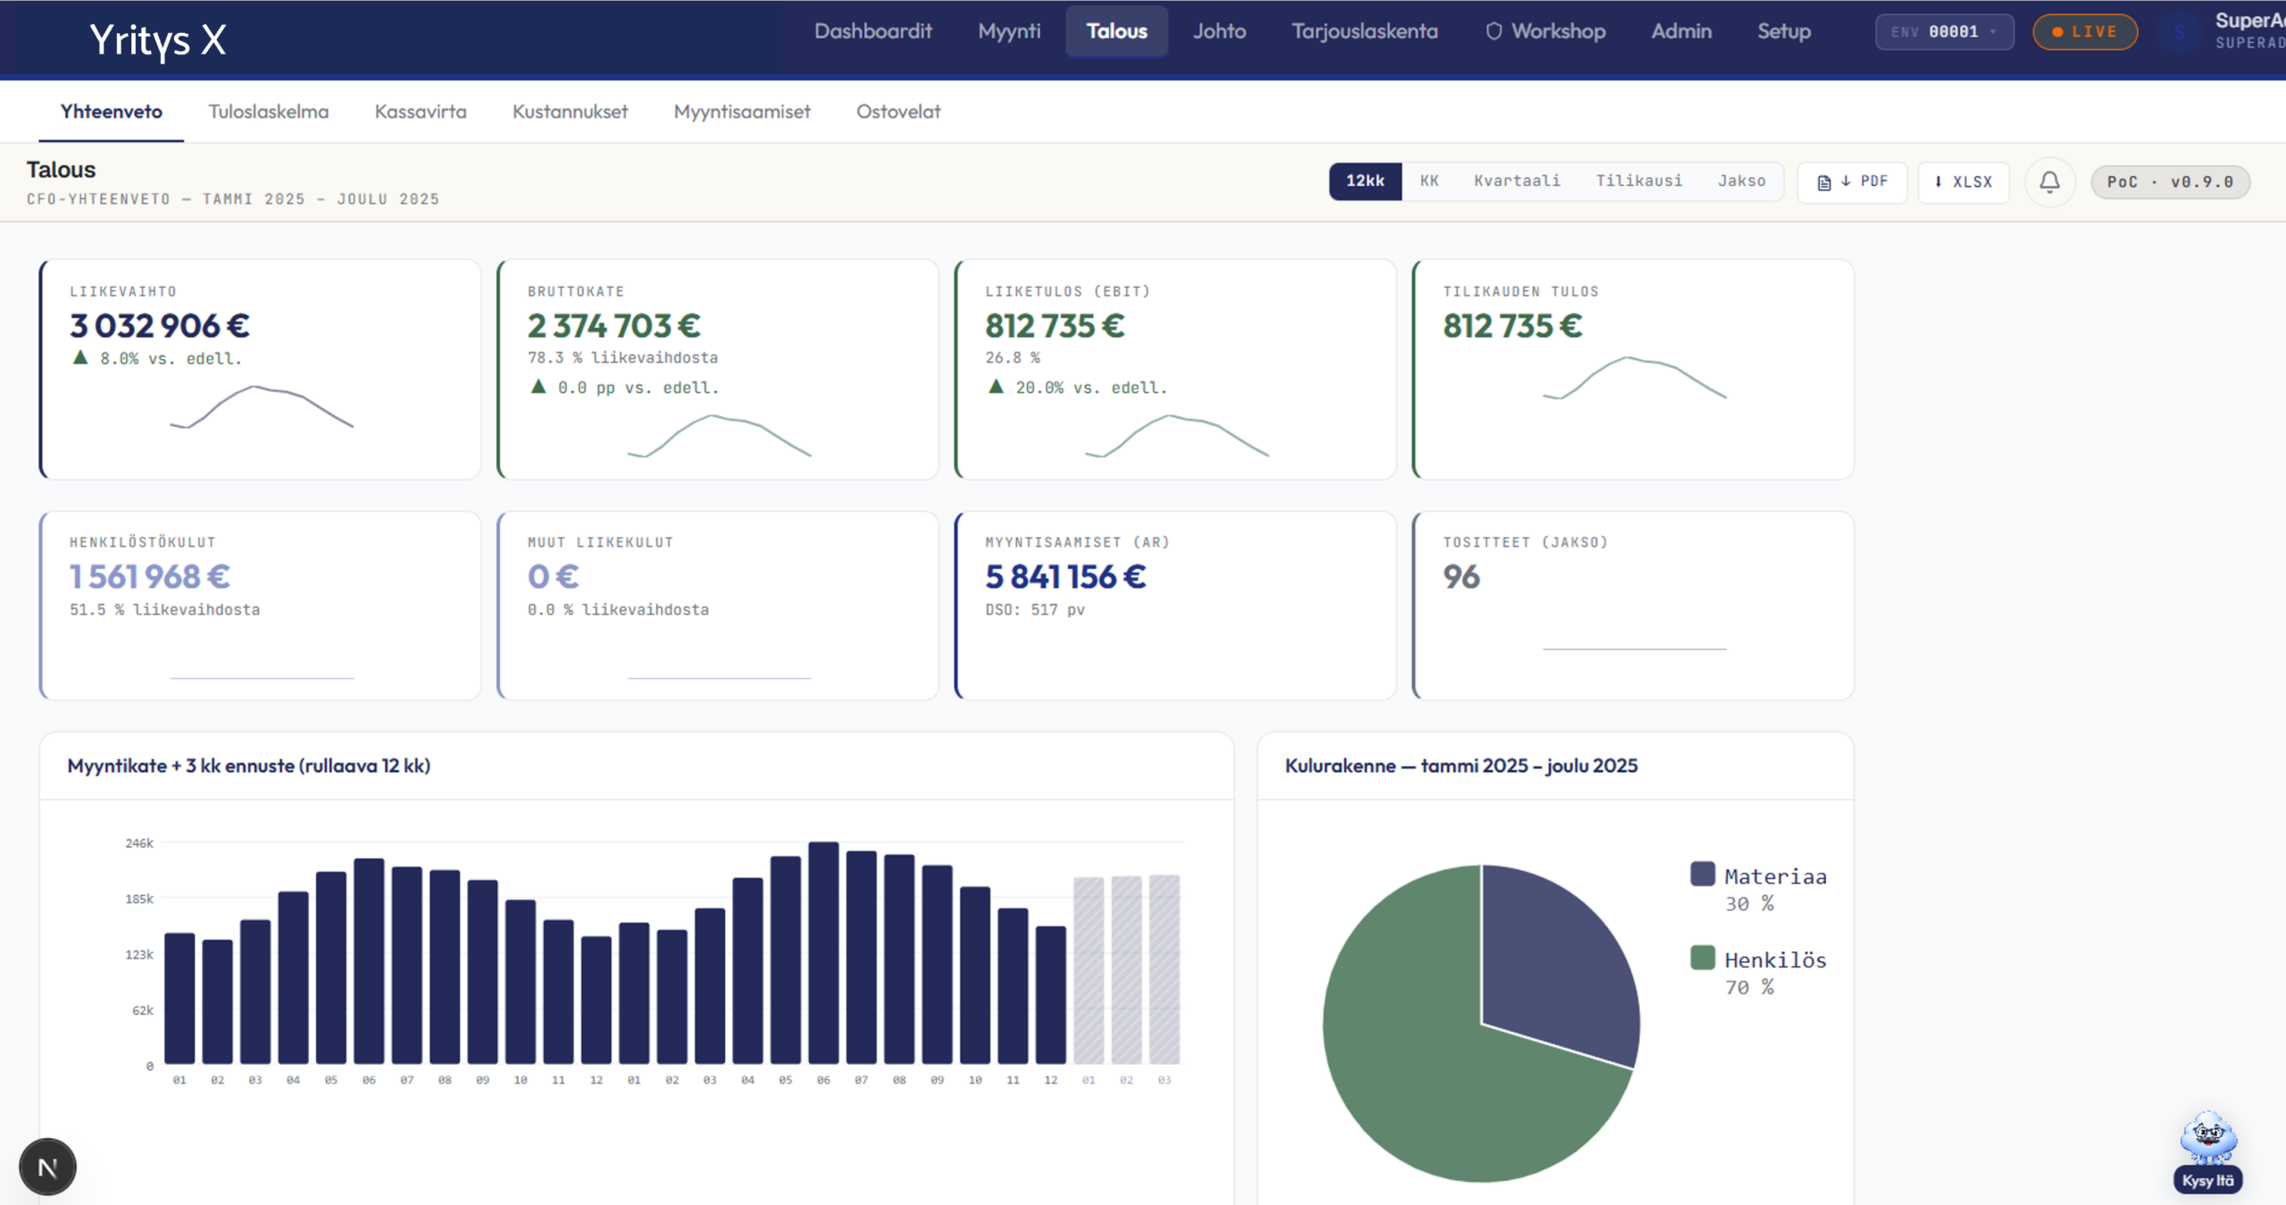Go to the Myynti menu
This screenshot has height=1205, width=2286.
pyautogui.click(x=1009, y=31)
